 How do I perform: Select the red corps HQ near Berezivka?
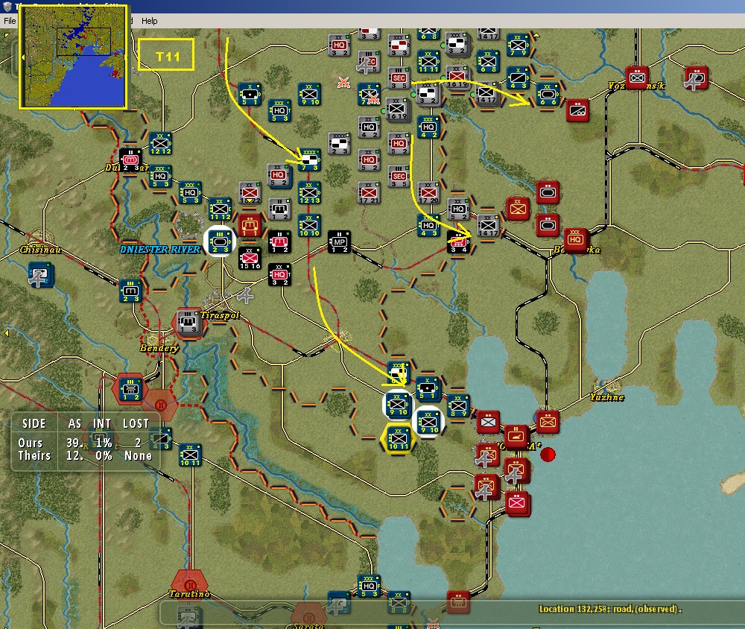[576, 240]
